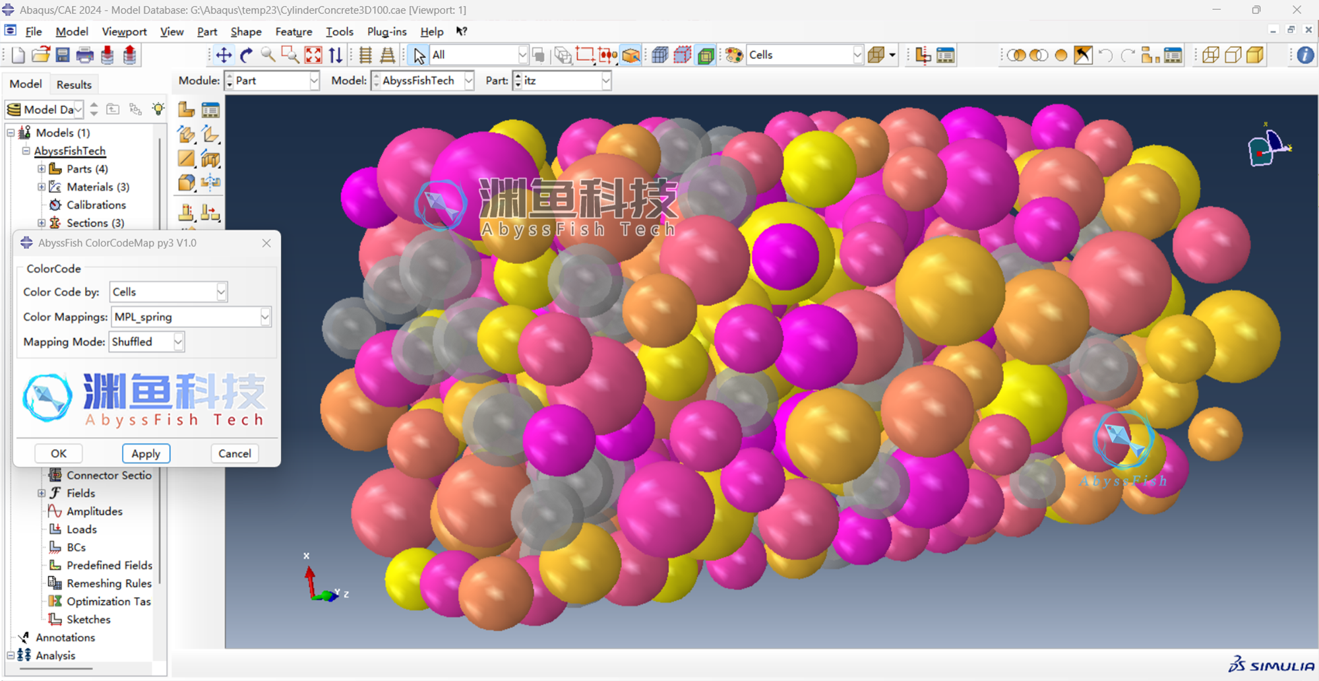Toggle shaded render style
This screenshot has height=681, width=1319.
click(x=1256, y=55)
